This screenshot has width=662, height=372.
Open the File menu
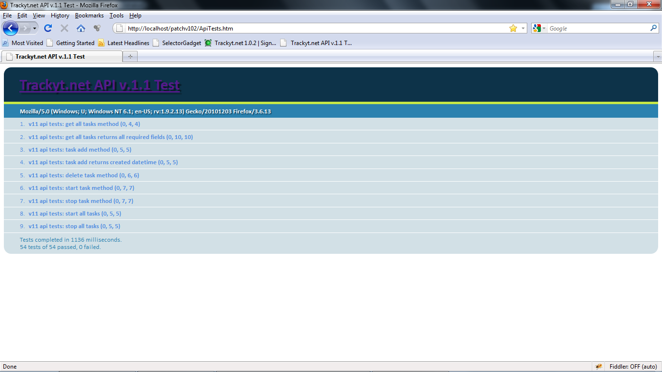coord(7,15)
